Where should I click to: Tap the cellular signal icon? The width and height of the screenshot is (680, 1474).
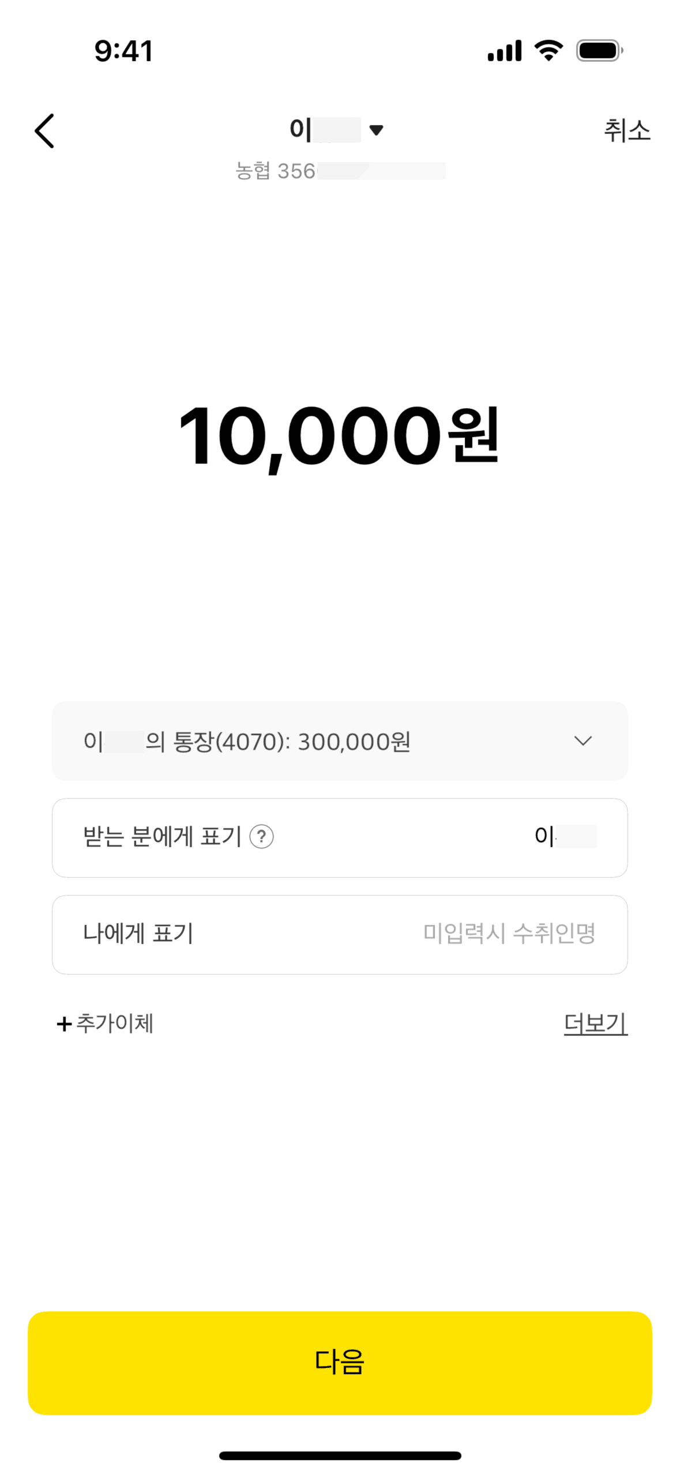(504, 51)
